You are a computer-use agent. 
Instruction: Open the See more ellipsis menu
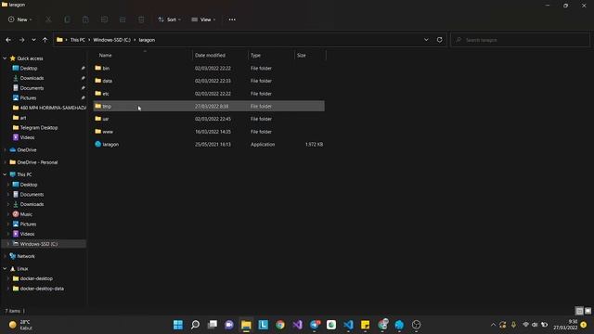[232, 19]
